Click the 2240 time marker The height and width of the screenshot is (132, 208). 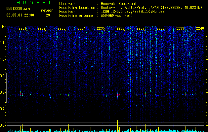200,28
